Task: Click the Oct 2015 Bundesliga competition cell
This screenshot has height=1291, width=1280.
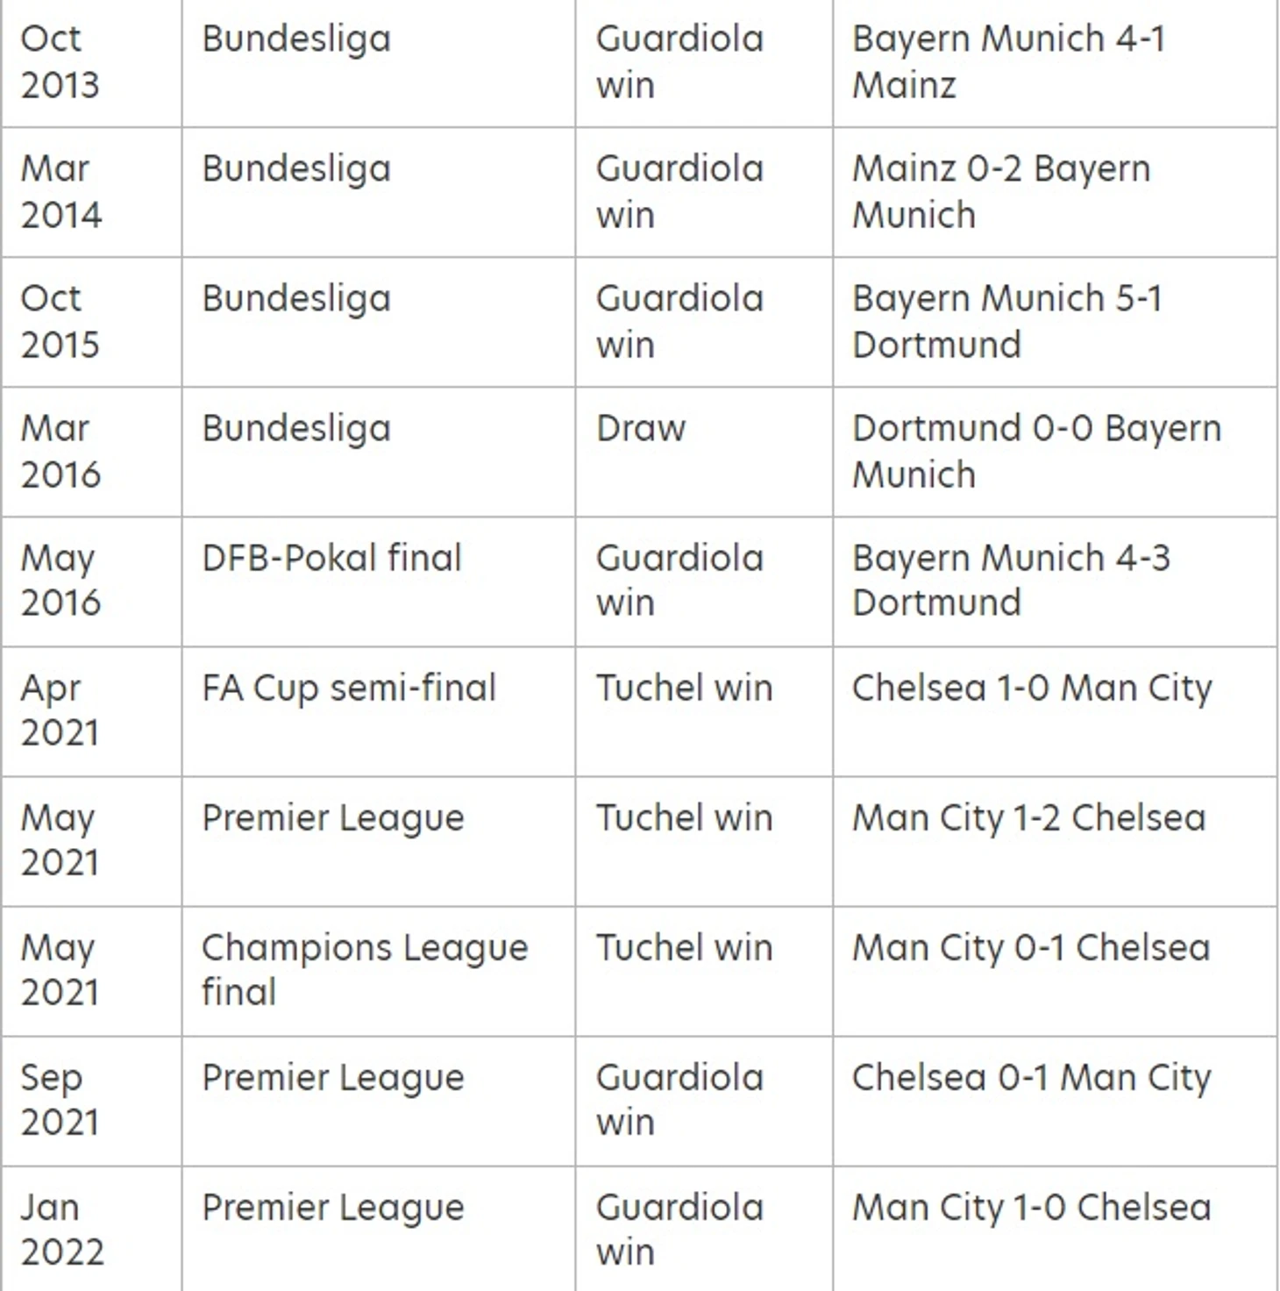Action: click(x=295, y=299)
